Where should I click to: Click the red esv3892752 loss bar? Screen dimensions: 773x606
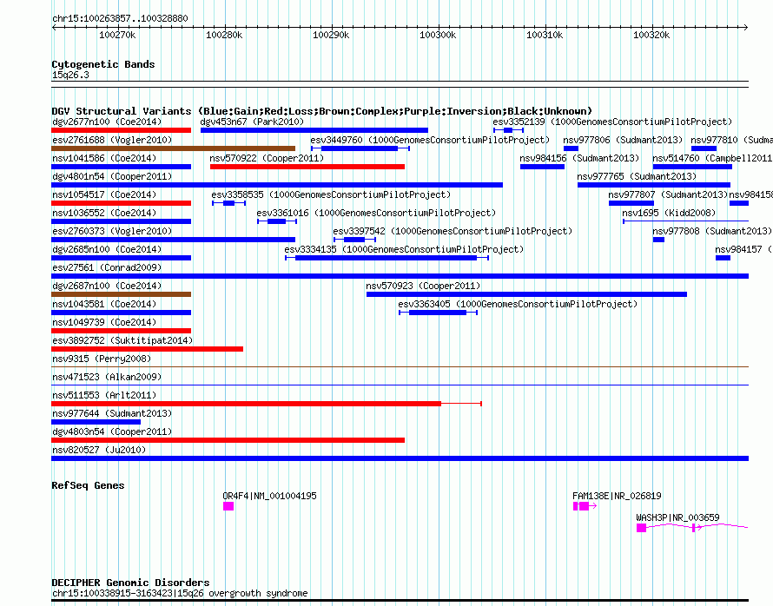148,349
